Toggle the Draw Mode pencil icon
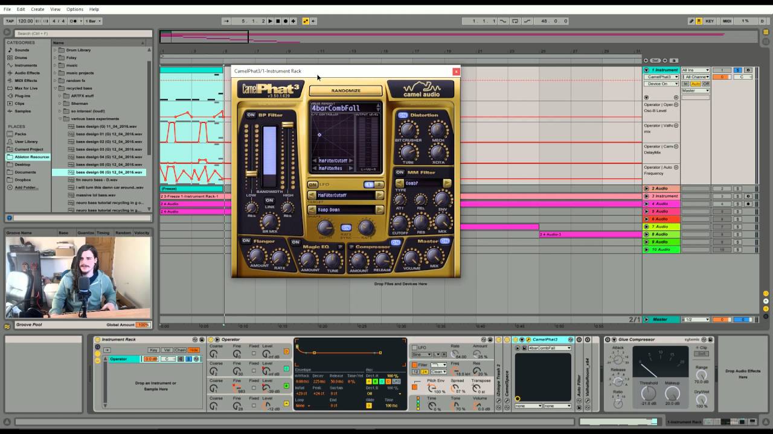Viewport: 773px width, 434px height. 691,21
